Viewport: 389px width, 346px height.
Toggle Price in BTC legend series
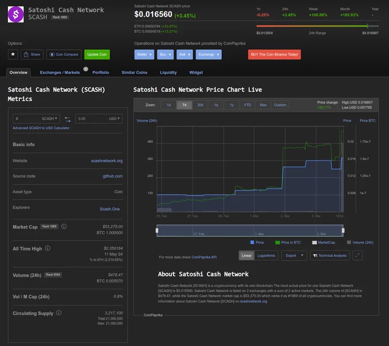[288, 242]
